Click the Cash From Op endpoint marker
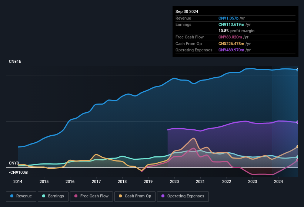Viewport: 304px width, 207px height. pos(298,147)
